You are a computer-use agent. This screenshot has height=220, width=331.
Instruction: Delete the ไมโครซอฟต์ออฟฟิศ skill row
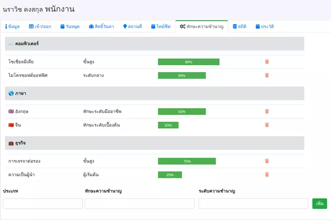(x=267, y=76)
